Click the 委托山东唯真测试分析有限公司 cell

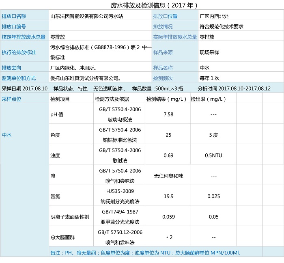(85, 78)
